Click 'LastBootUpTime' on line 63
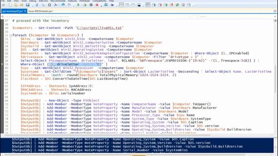The image size is (278, 156). (x=111, y=79)
